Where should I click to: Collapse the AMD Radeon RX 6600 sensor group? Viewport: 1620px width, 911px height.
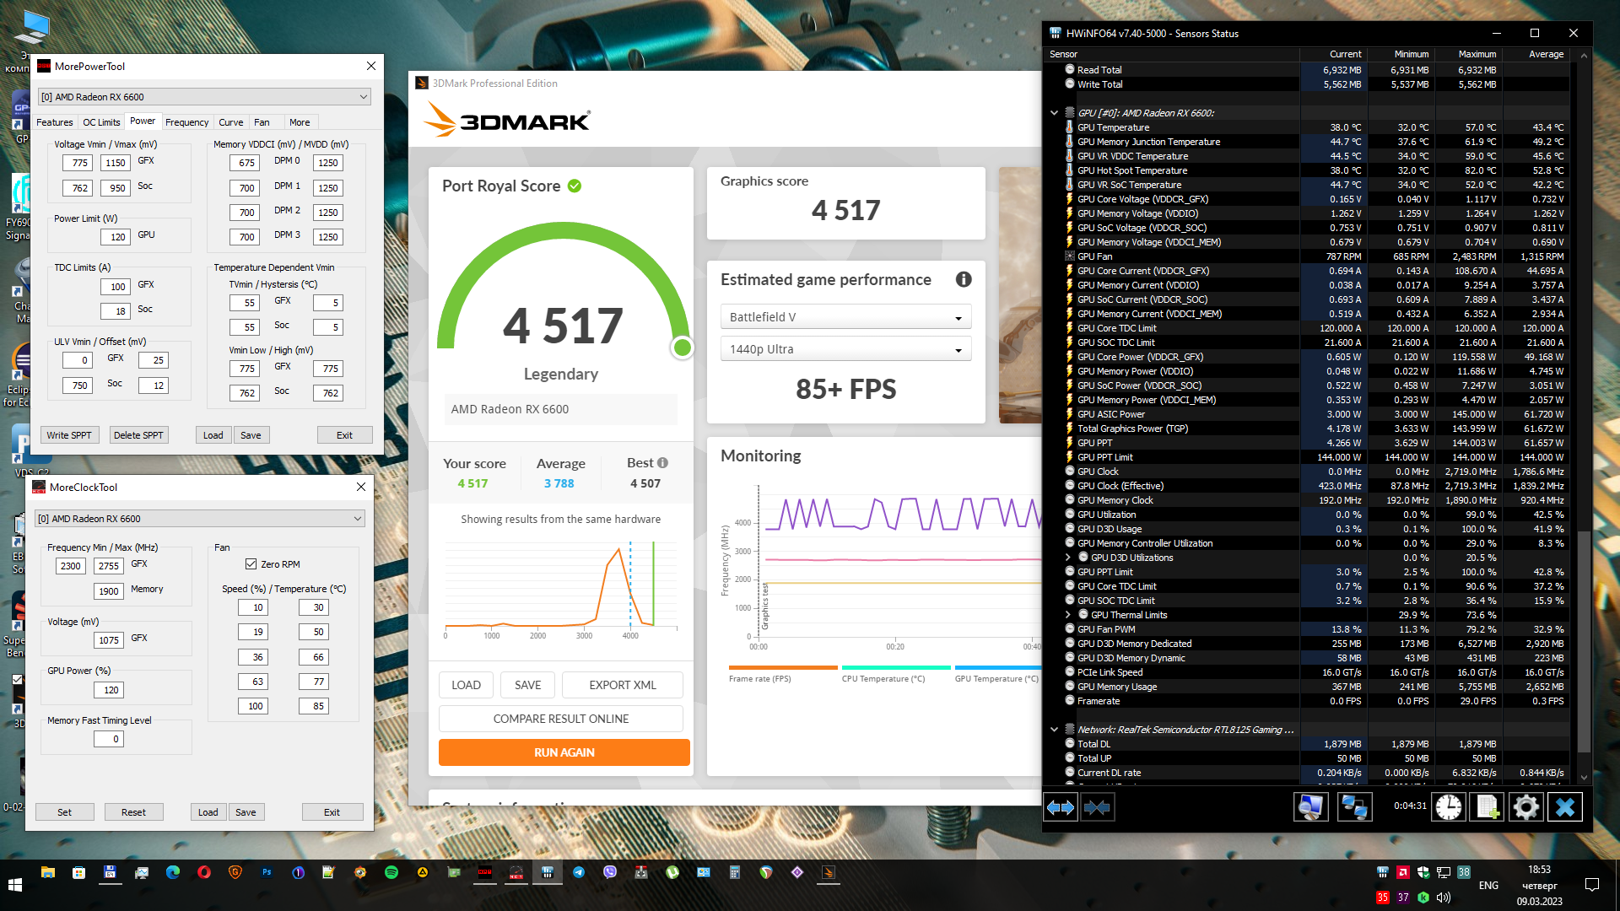[x=1054, y=113]
